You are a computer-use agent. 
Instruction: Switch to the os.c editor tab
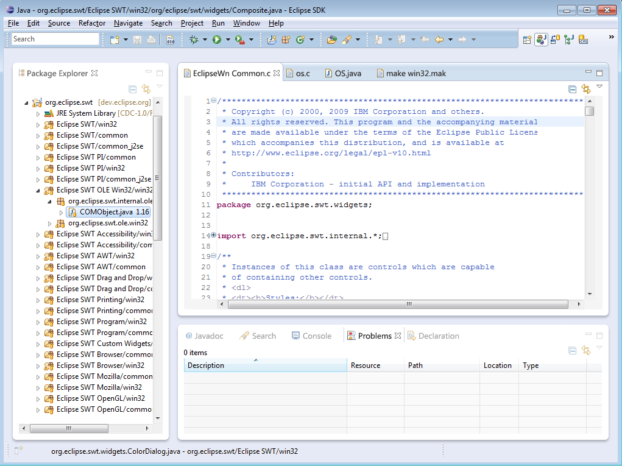click(299, 73)
